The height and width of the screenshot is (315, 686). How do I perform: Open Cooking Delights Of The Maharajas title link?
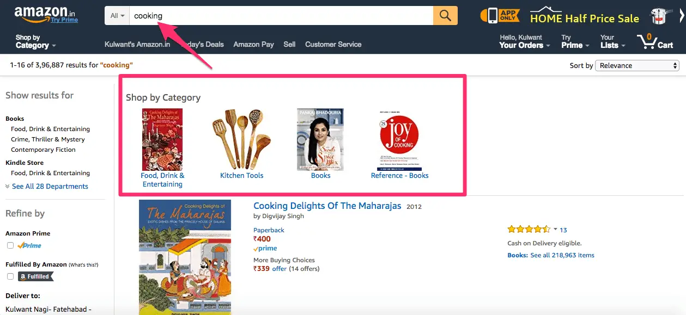pyautogui.click(x=327, y=206)
